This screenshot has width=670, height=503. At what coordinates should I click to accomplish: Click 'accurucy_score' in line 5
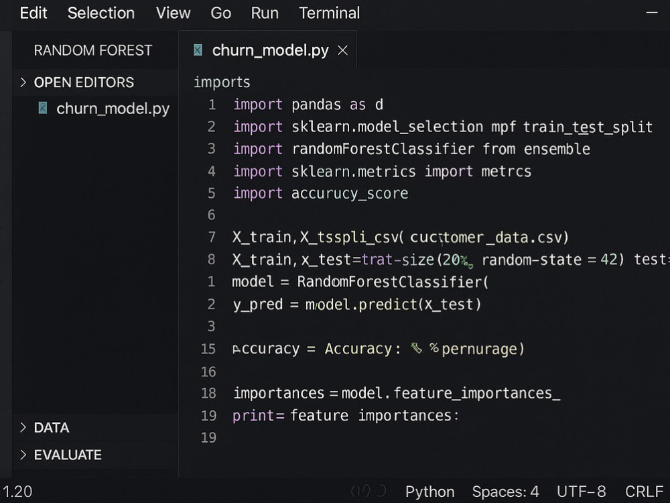click(350, 193)
